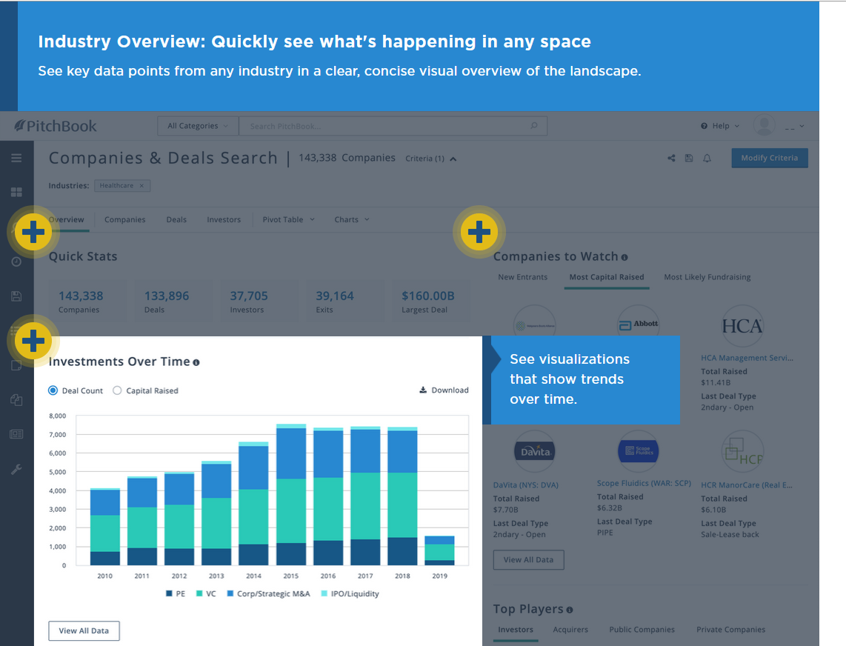
Task: Click the save search icon near the bell
Action: click(689, 158)
